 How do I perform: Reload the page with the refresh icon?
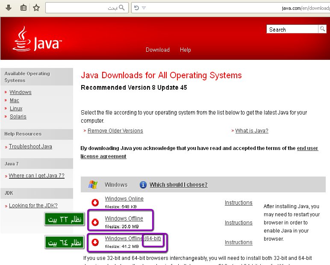tap(137, 8)
